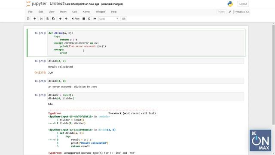This screenshot has width=275, height=155.
Task: Click the 'return a / b' code line
Action: (69, 40)
